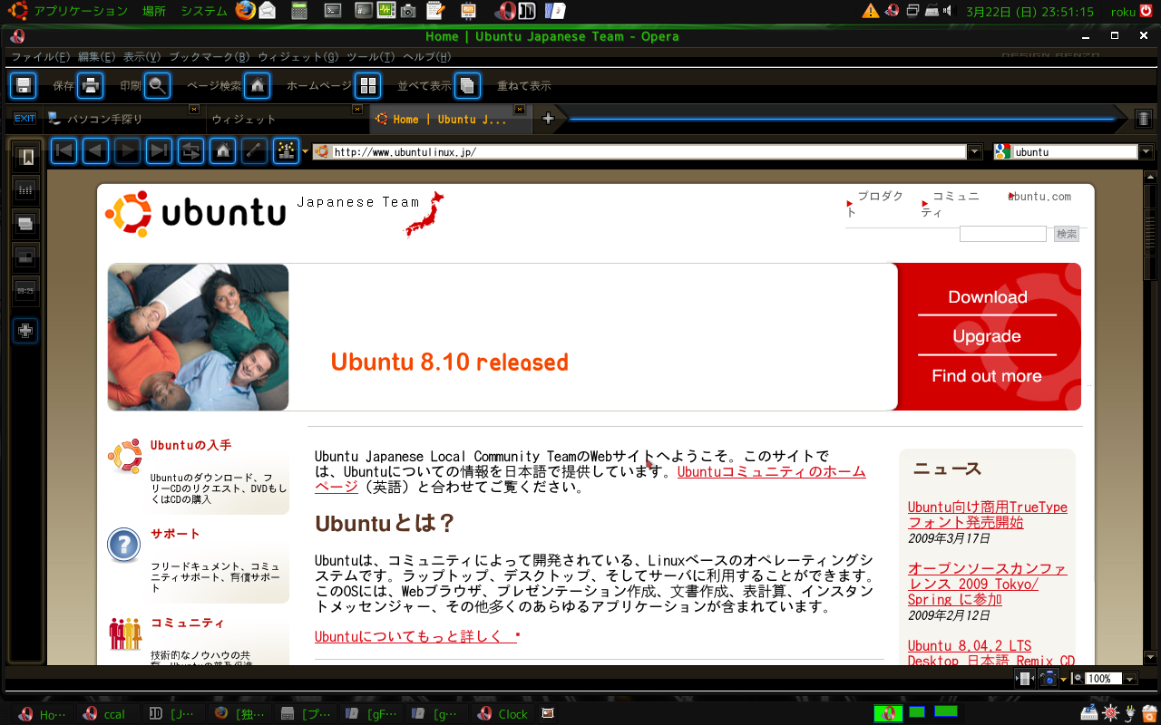Open アプリケーション menu in top panel

coord(81,11)
